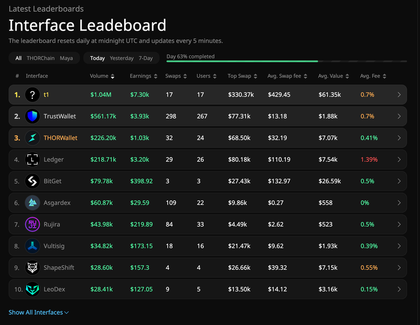Sort by Top Swap using sort arrows
Screen dimensions: 420x325
pyautogui.click(x=255, y=76)
